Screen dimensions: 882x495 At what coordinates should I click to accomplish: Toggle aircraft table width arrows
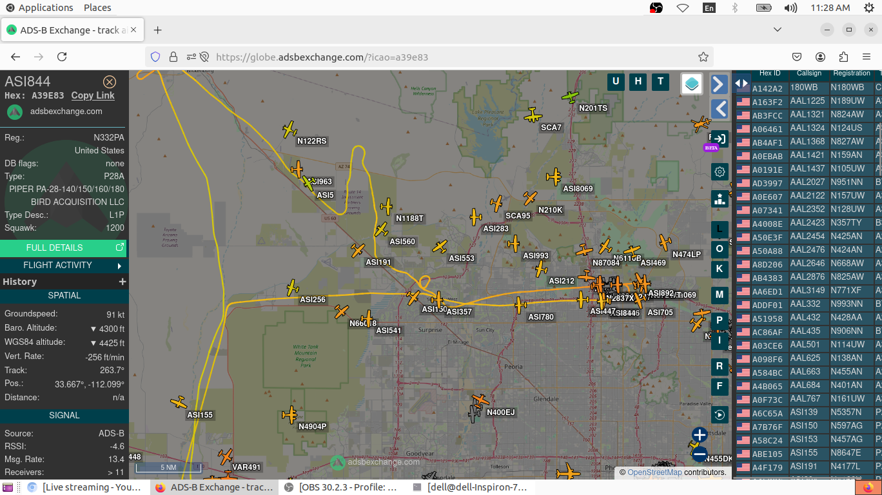coord(741,83)
